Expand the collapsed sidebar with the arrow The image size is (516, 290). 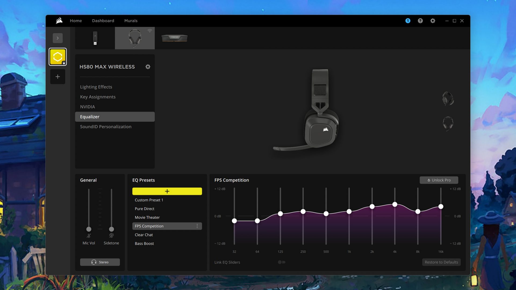coord(58,38)
